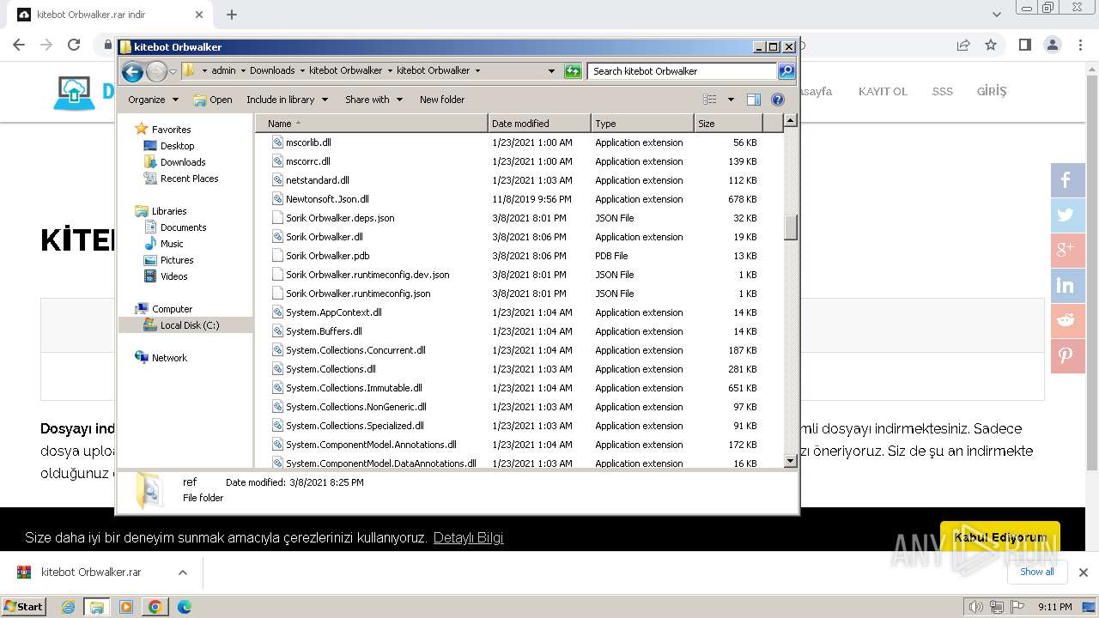1099x618 pixels.
Task: Refresh the Explorer folder view
Action: 573,71
